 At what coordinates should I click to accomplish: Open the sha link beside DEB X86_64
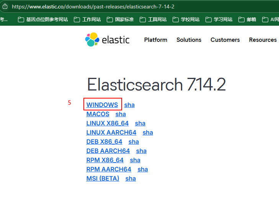[134, 142]
